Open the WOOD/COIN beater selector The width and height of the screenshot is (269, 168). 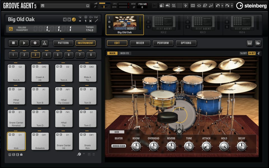click(x=119, y=146)
